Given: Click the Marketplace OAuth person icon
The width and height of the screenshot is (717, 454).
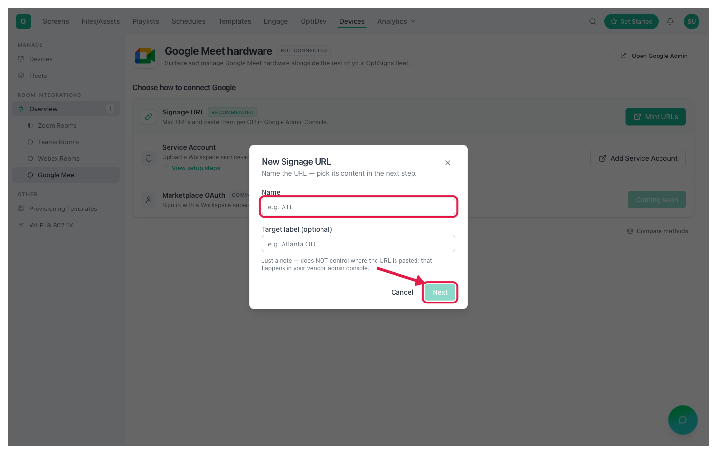Looking at the screenshot, I should 149,200.
